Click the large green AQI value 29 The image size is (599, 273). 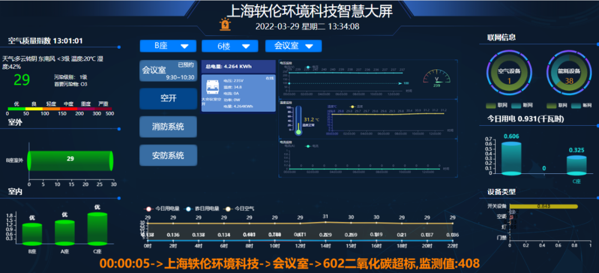point(22,80)
